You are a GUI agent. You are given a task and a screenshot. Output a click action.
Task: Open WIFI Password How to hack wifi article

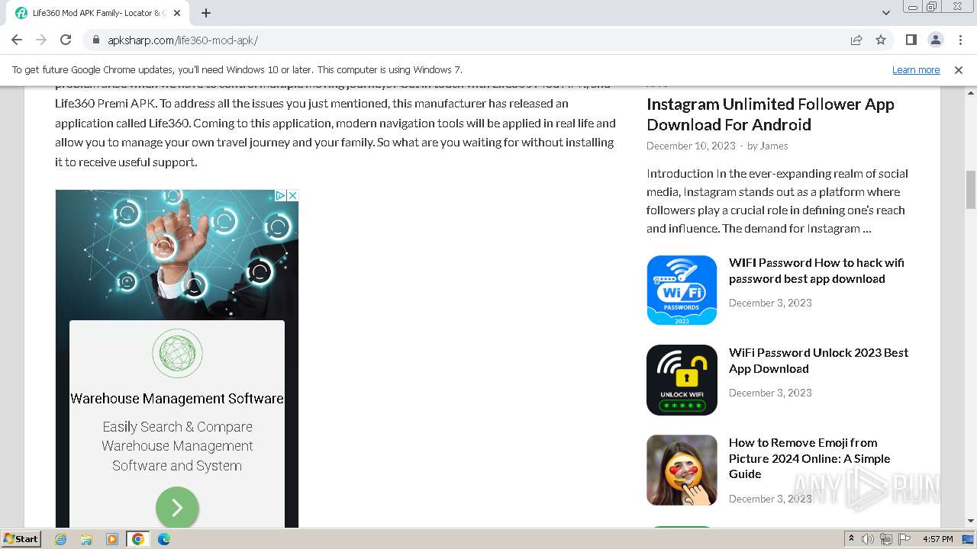(x=817, y=271)
